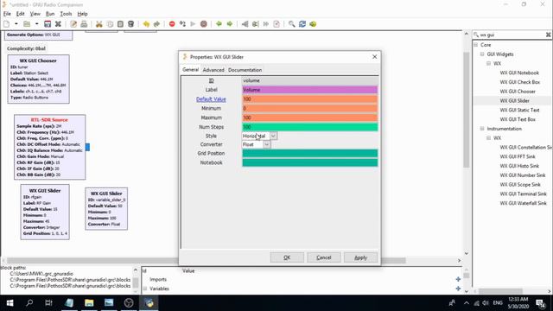Screen dimensions: 553x311
Task: Delete the selected block
Action: [x=130, y=24]
